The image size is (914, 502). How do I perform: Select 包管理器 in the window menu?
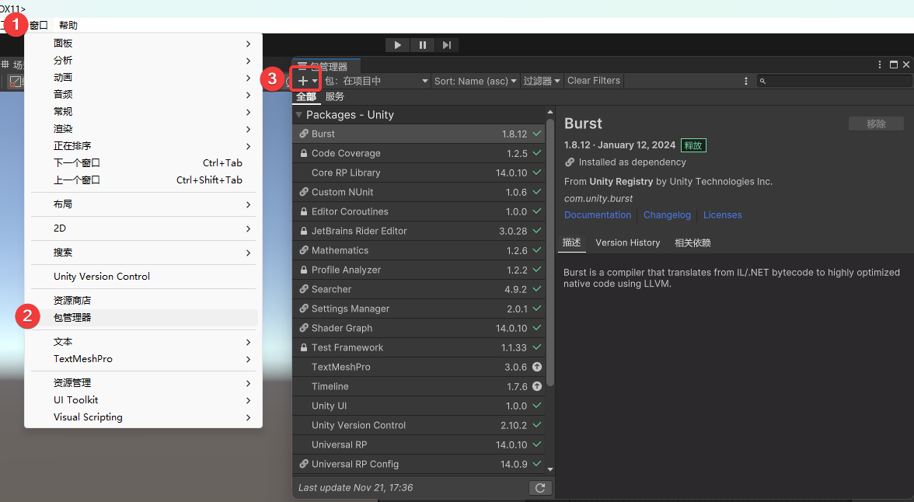[72, 317]
